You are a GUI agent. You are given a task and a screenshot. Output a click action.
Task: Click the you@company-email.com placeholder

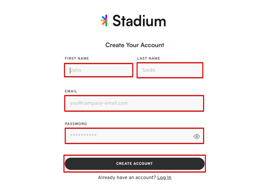(99, 103)
